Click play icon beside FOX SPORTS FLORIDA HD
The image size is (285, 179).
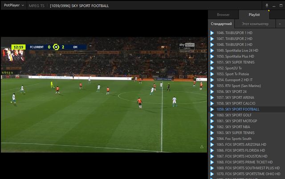click(x=212, y=151)
